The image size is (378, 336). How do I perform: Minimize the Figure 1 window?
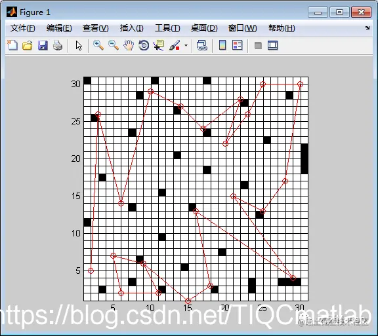(318, 12)
